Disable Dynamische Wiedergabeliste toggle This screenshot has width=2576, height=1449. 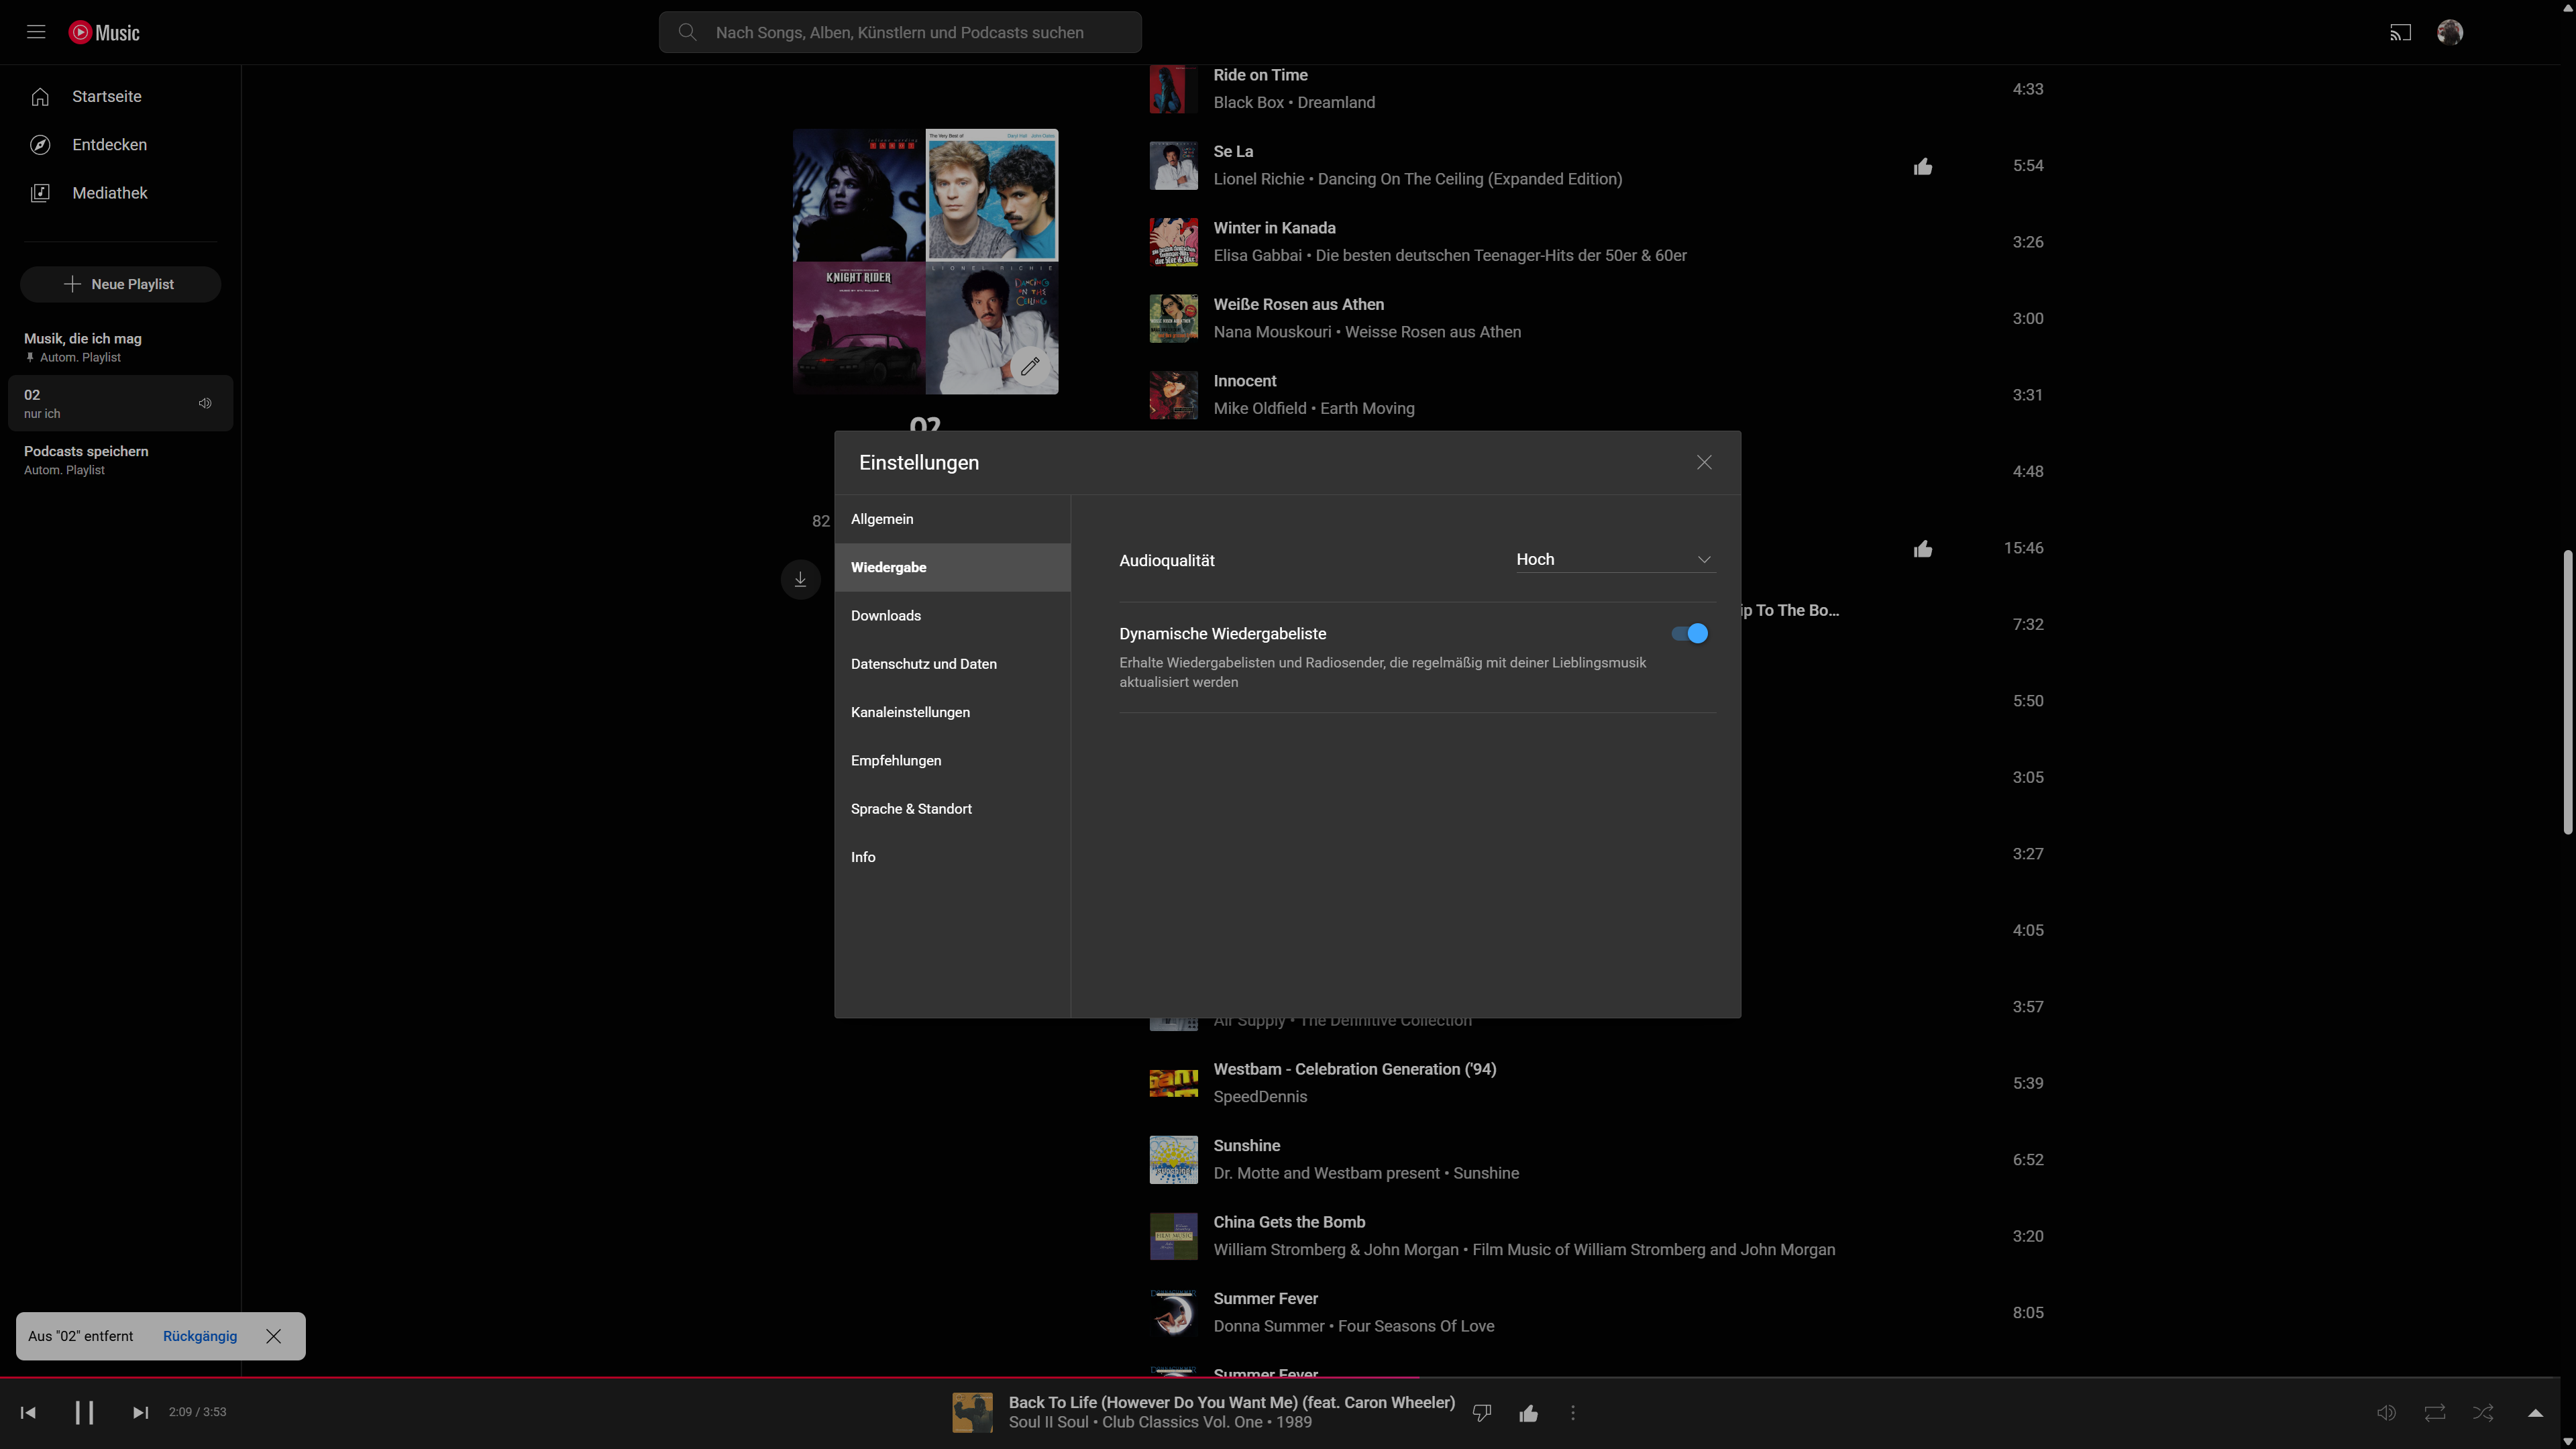1690,633
